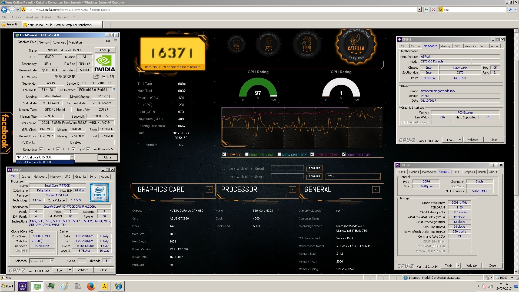Open the Tools dropdown arrow in CPU-Z CPU window

click(x=70, y=270)
